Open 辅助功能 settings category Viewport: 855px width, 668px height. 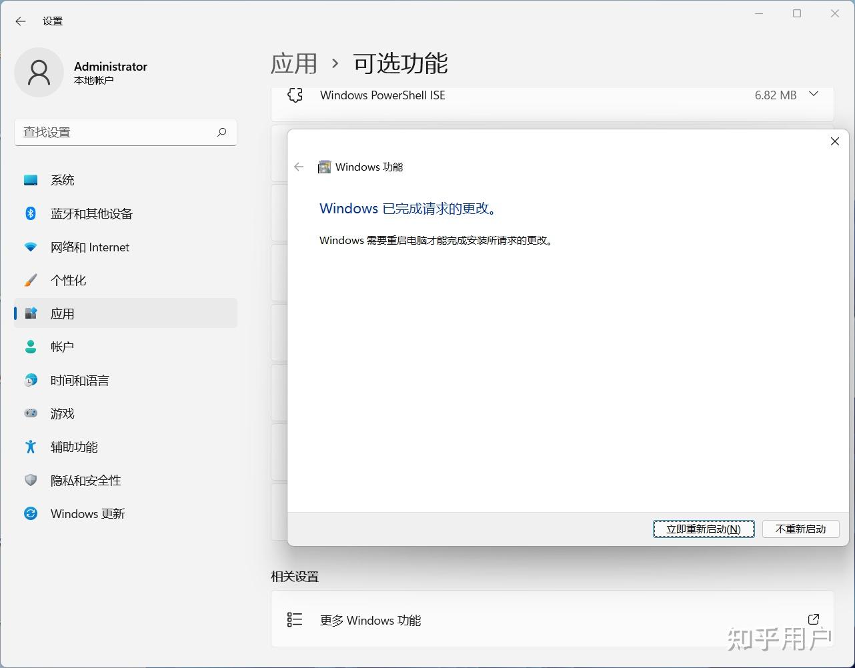125,447
